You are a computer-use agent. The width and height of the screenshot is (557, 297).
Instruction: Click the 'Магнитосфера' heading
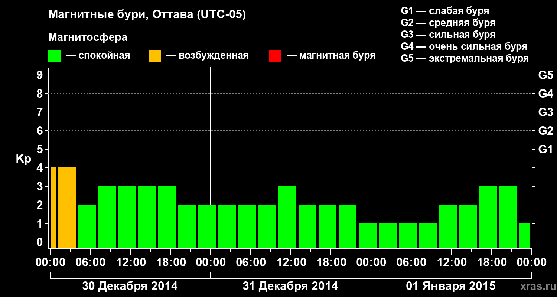(x=88, y=37)
